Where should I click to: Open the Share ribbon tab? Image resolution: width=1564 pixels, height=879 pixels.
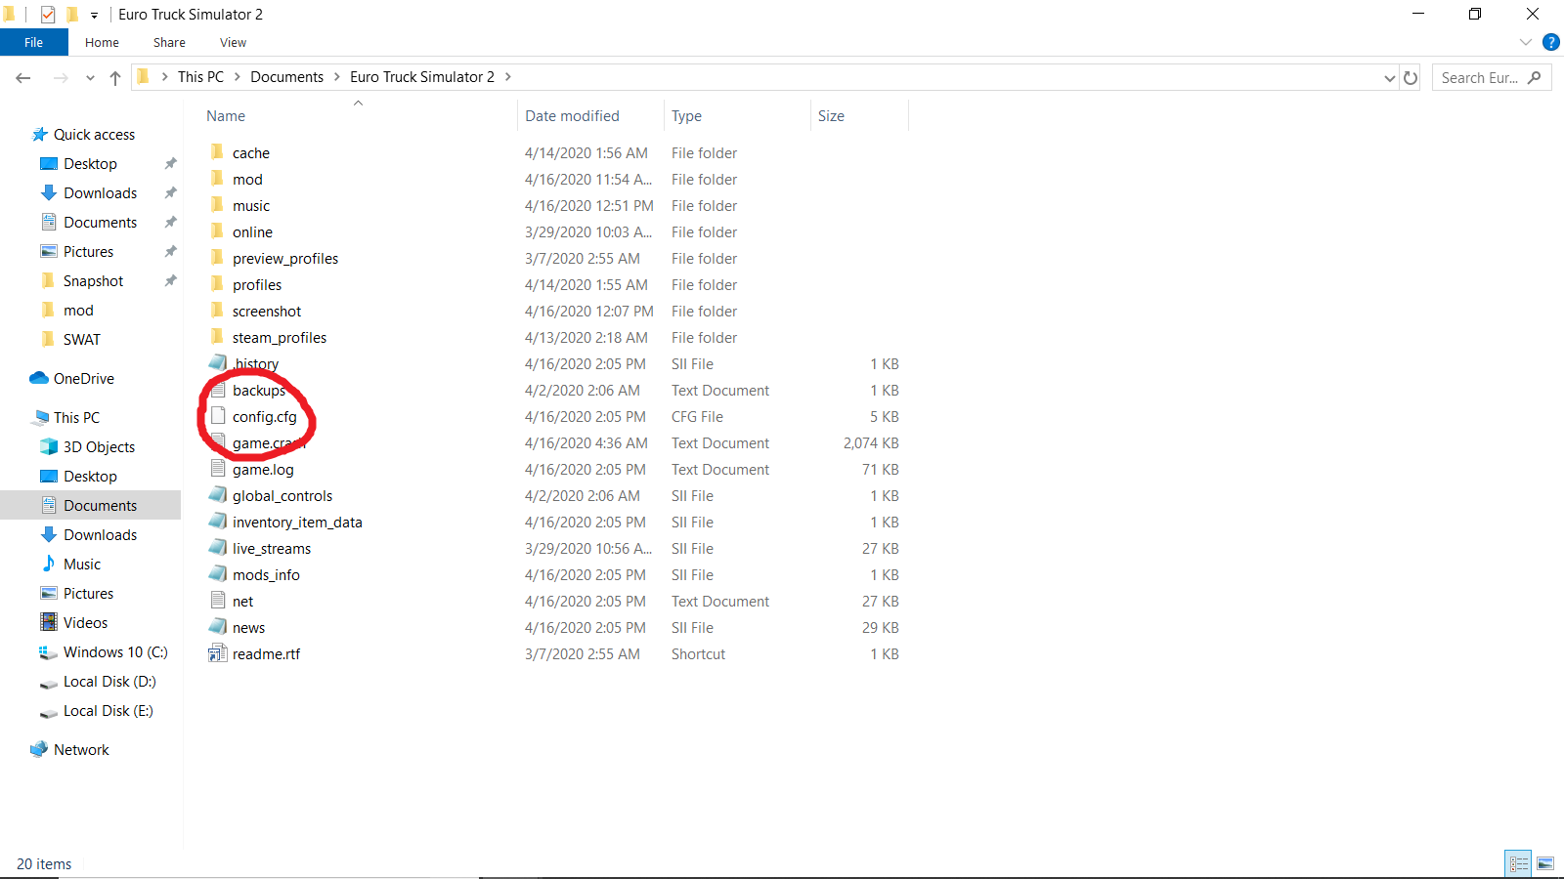169,42
